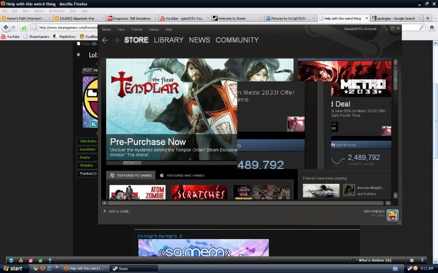Screen dimensions: 438x273
Task: Click Firefox back button
Action: pos(6,27)
